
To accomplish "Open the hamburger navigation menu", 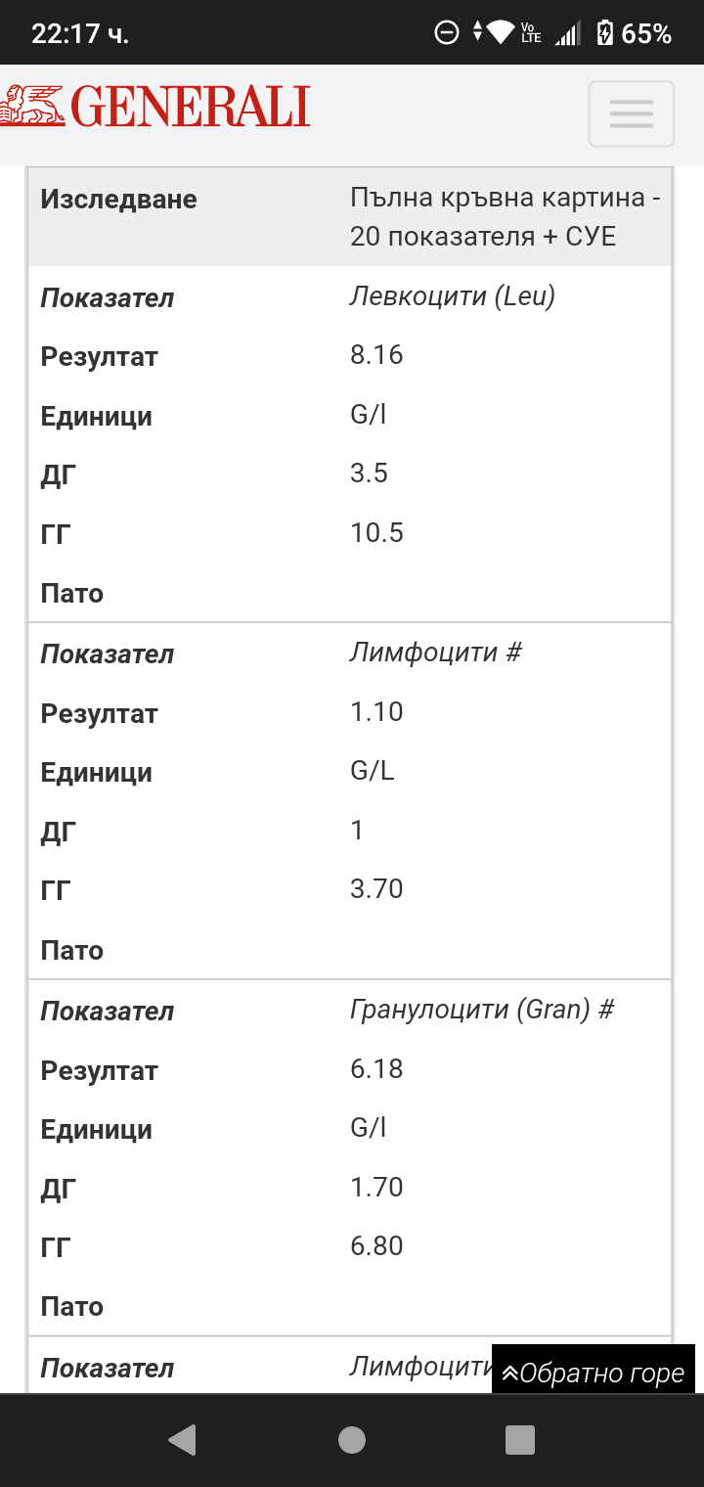I will click(x=631, y=113).
